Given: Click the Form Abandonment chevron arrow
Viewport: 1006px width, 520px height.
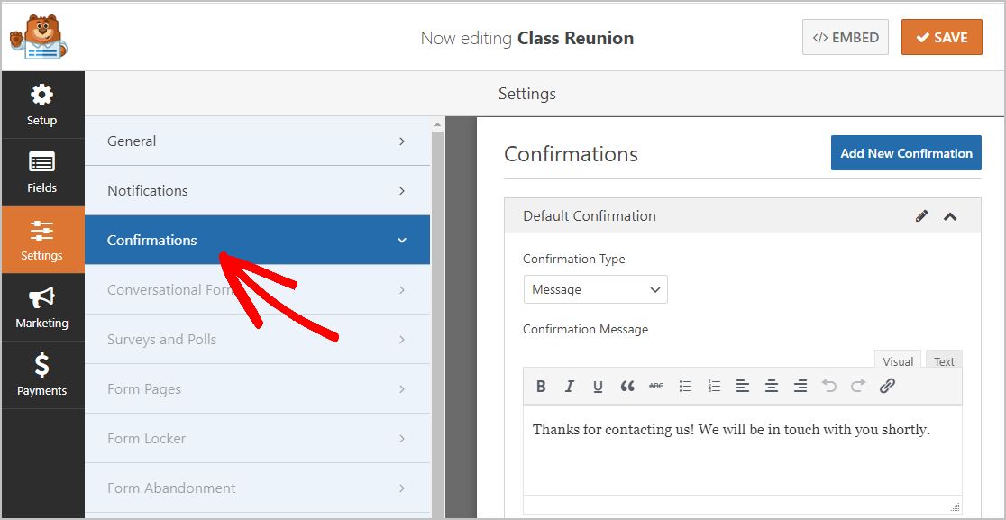Looking at the screenshot, I should (x=402, y=488).
